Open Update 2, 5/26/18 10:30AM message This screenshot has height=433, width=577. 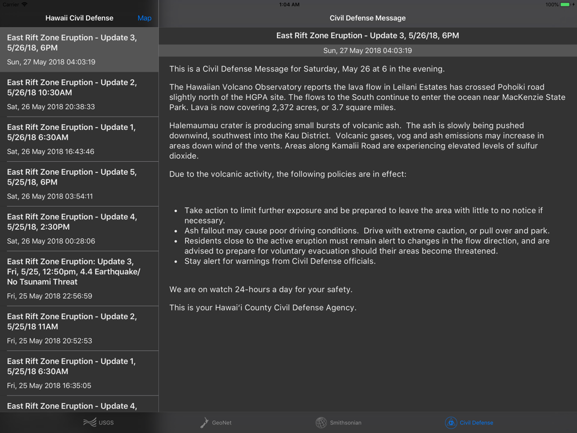tap(79, 95)
